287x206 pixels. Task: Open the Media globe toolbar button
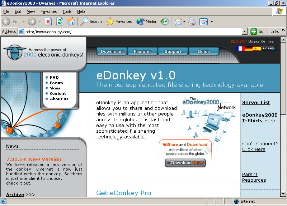tap(146, 21)
